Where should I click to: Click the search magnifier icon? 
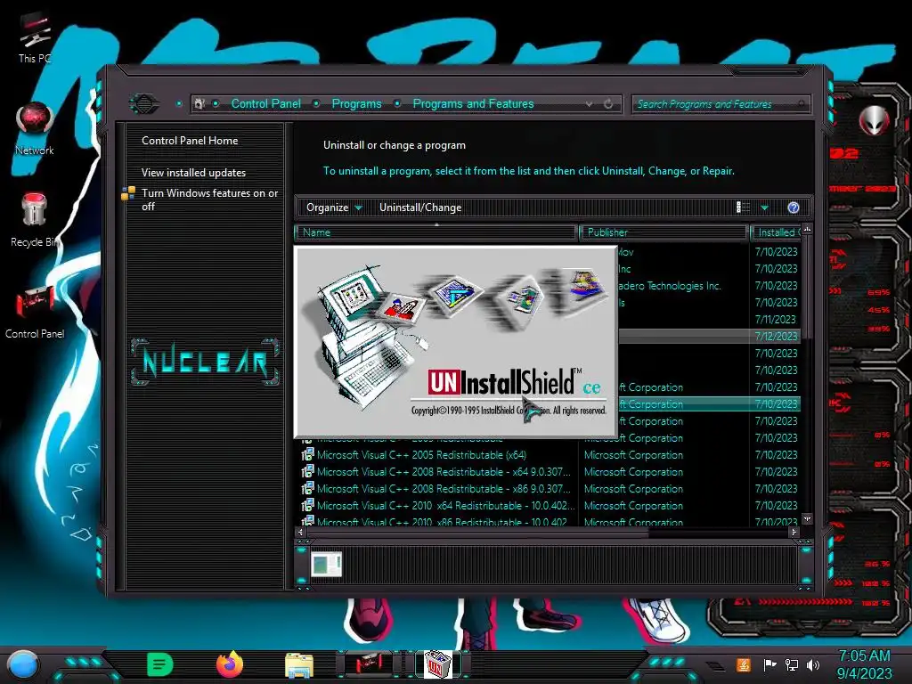click(x=802, y=104)
